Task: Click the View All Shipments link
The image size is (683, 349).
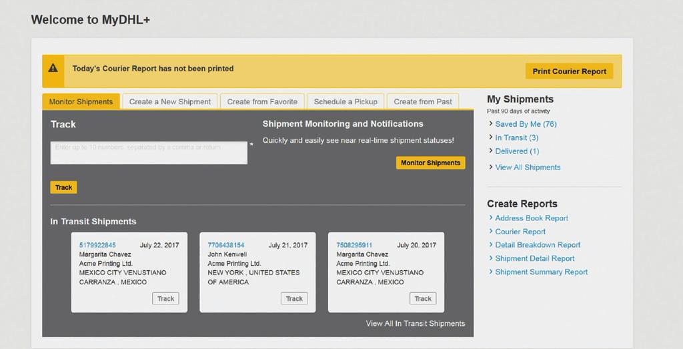Action: [x=528, y=167]
